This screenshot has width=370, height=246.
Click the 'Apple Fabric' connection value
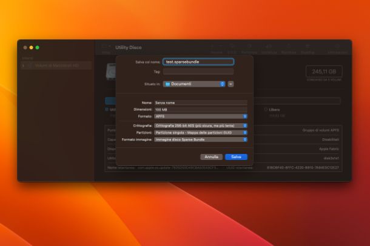[x=329, y=149]
